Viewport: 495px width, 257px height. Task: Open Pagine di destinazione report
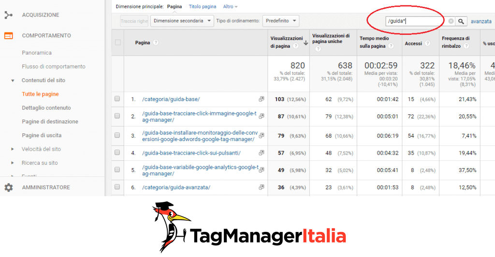(50, 122)
